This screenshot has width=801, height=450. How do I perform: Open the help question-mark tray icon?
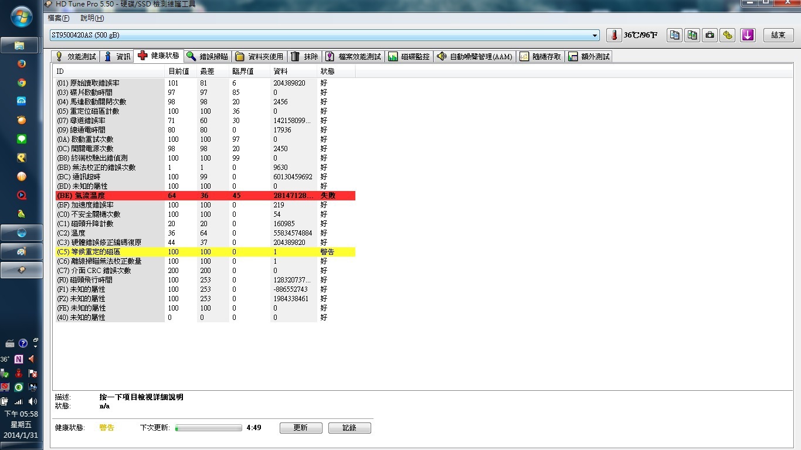click(23, 343)
